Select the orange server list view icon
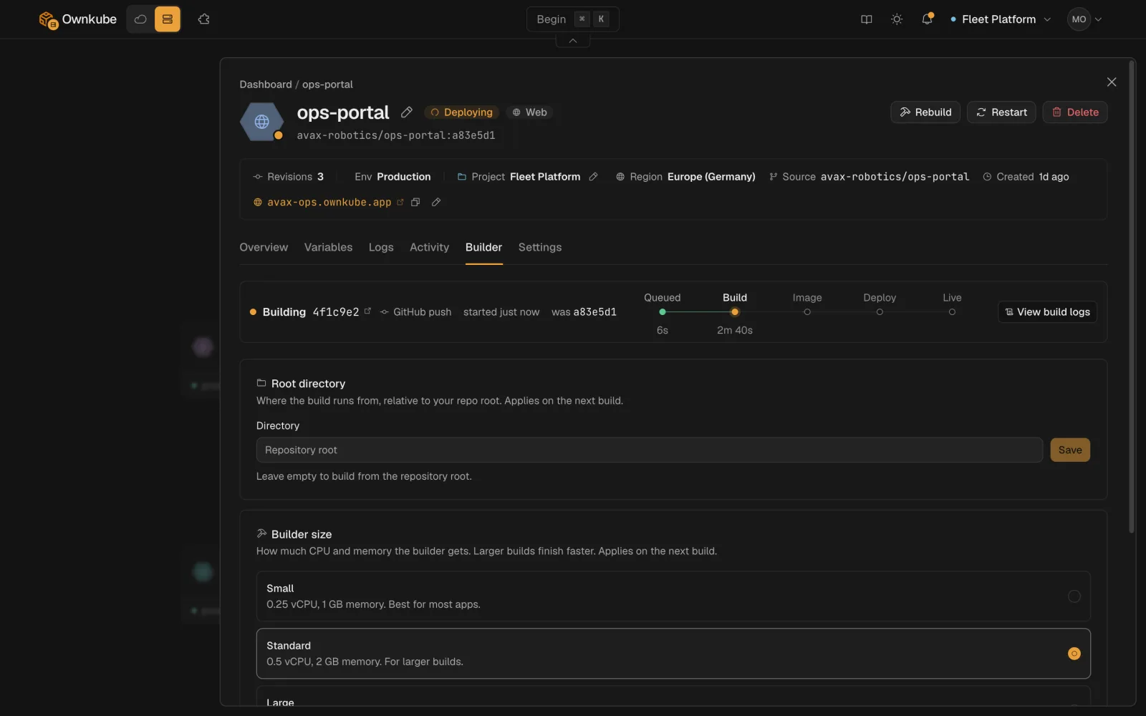Image resolution: width=1146 pixels, height=716 pixels. [168, 19]
